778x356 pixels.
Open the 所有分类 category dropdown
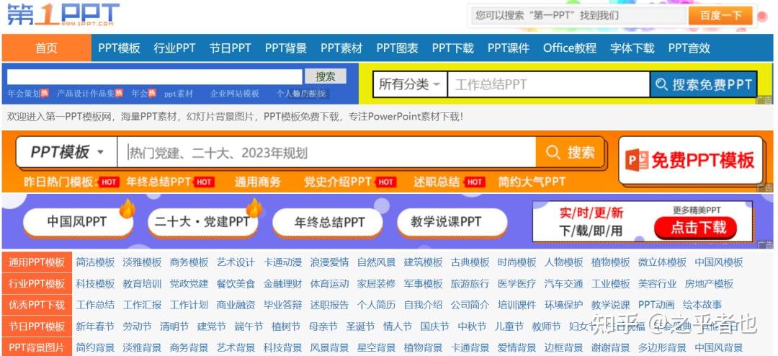pos(410,84)
